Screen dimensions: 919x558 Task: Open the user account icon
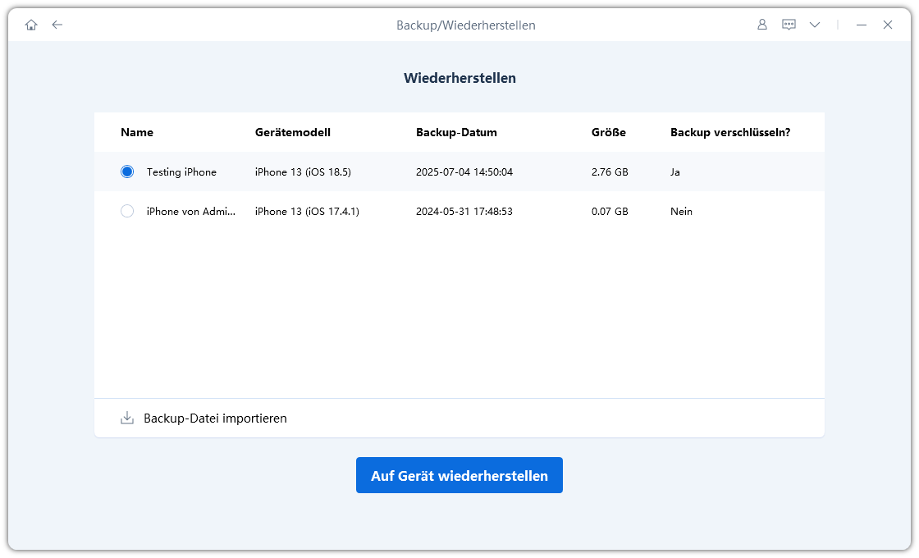(762, 25)
